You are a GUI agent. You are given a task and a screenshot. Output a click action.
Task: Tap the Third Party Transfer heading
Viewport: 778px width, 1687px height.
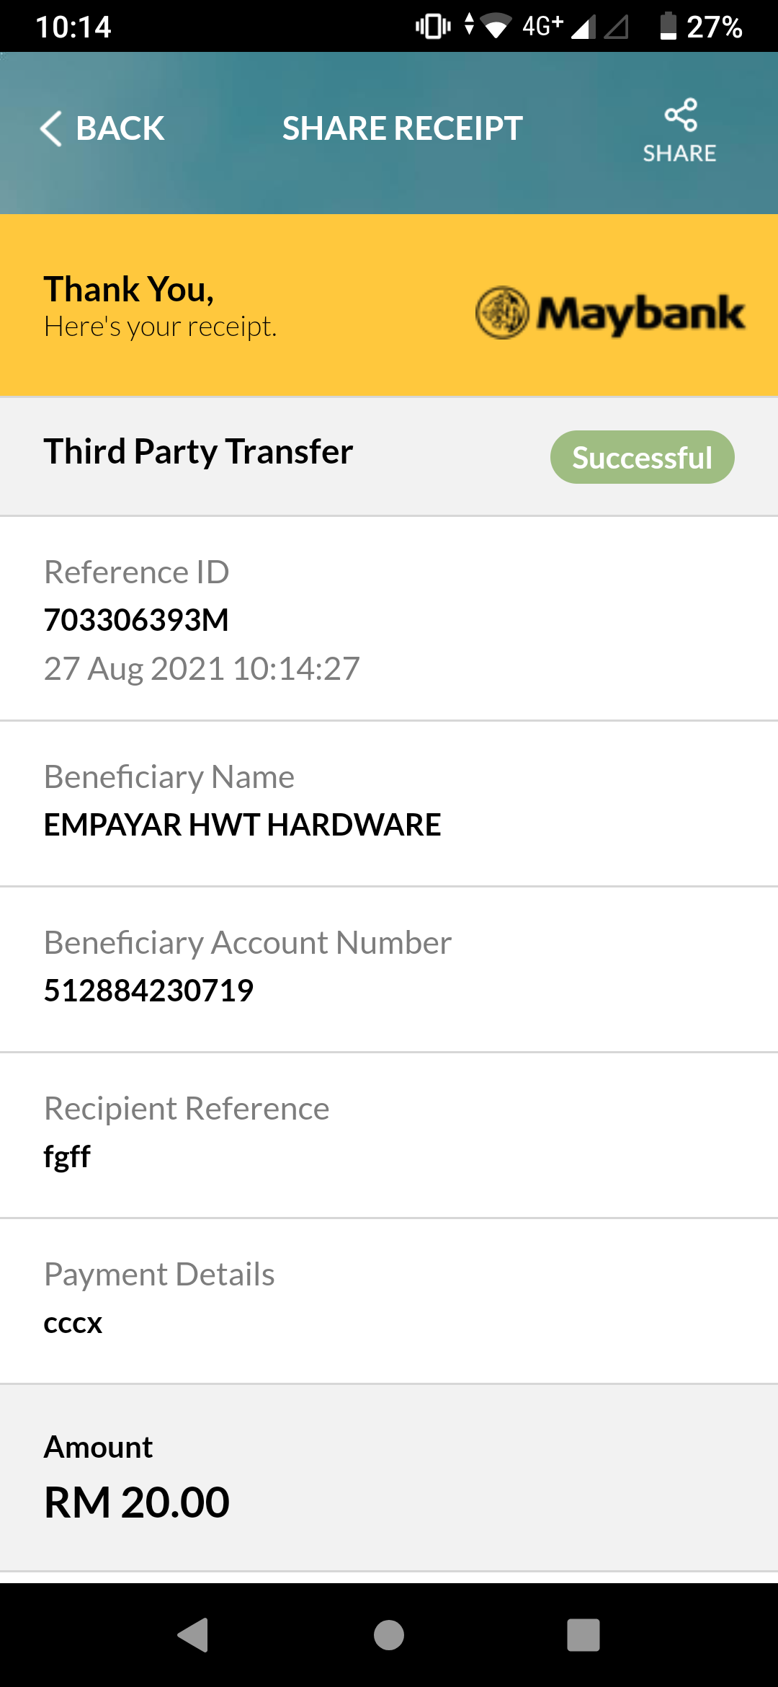click(198, 452)
